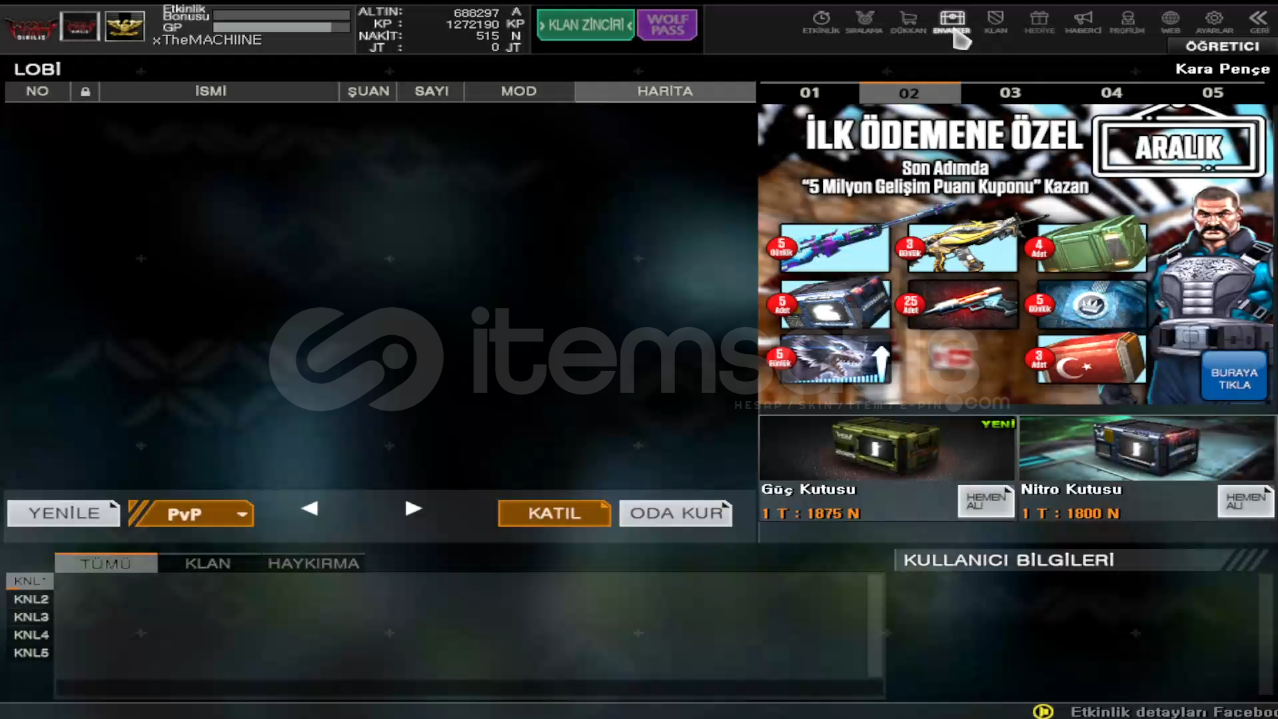The image size is (1278, 719).
Task: Click the xTheMACHIINE player name
Action: (207, 40)
